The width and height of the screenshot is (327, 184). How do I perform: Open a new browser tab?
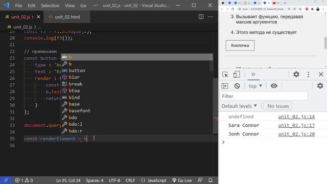285,3
